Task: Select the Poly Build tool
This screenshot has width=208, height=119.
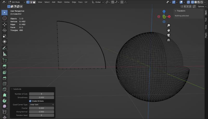Action: coord(4,95)
